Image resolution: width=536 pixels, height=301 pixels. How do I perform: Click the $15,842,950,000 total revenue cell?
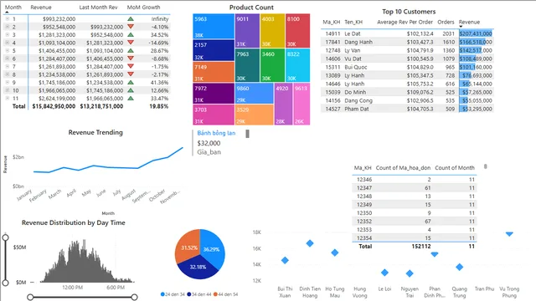(x=54, y=106)
